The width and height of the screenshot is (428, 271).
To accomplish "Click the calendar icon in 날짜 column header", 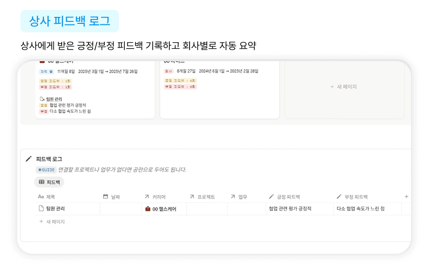I will click(x=106, y=197).
